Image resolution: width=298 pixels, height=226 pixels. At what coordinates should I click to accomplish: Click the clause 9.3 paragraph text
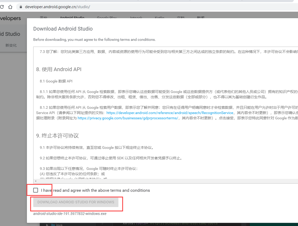[x=89, y=169]
